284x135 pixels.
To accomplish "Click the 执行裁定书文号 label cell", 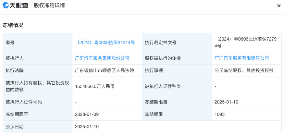I will pyautogui.click(x=177, y=43).
